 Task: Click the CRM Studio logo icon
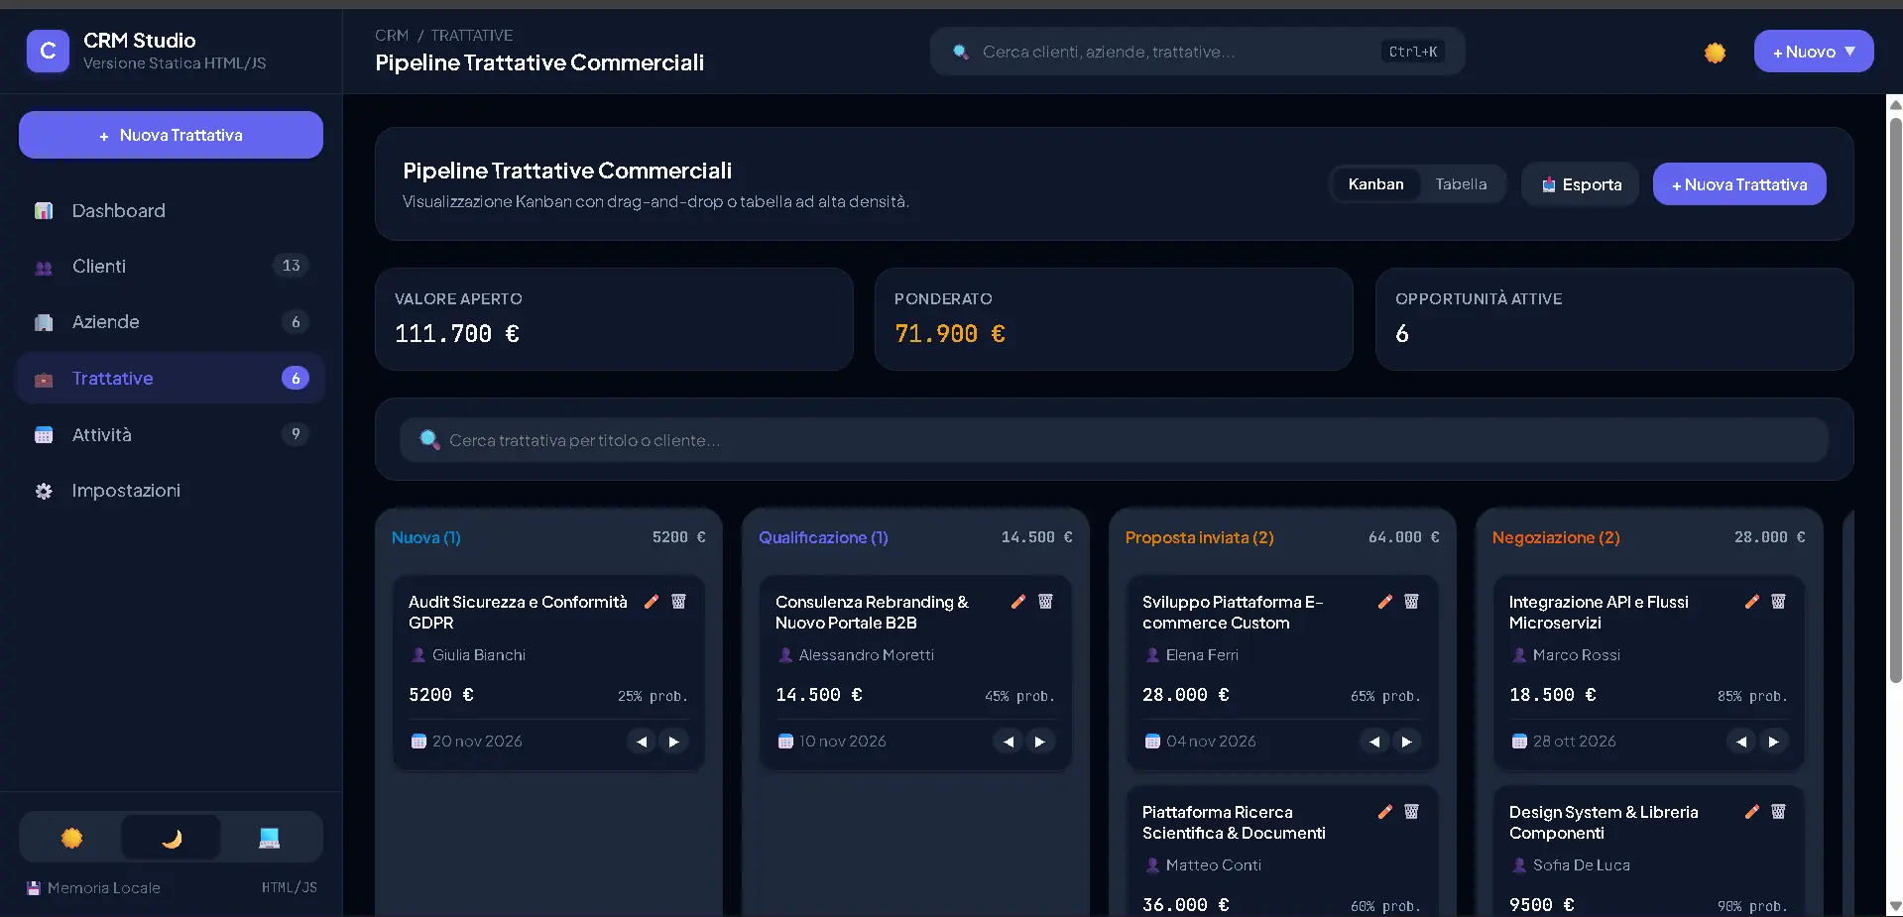pyautogui.click(x=48, y=51)
